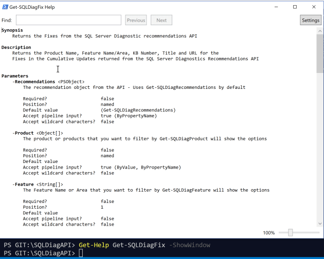The image size is (324, 259).
Task: Click the -Feature <String[]> parameter line
Action: coord(38,184)
